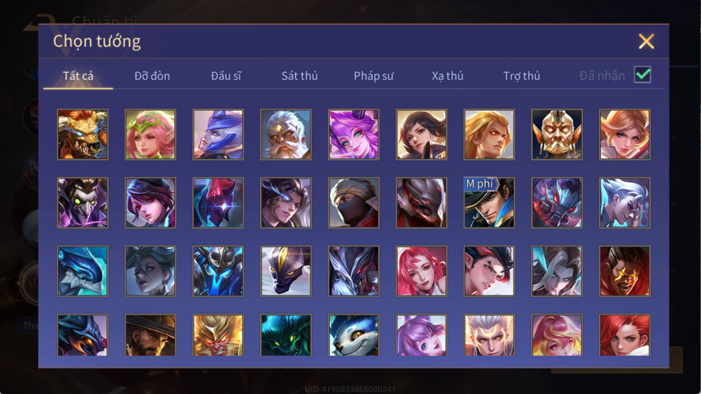Choose the cowboy hat bearded hero
Image resolution: width=701 pixels, height=394 pixels.
pos(150,335)
